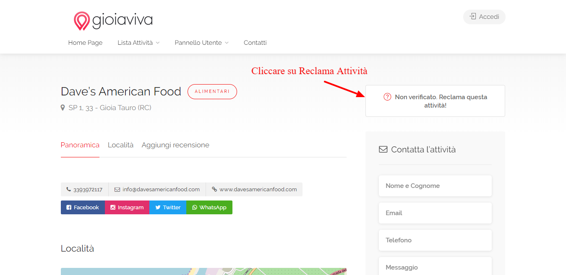
Task: Click the phone number 3393972117
Action: coord(88,190)
